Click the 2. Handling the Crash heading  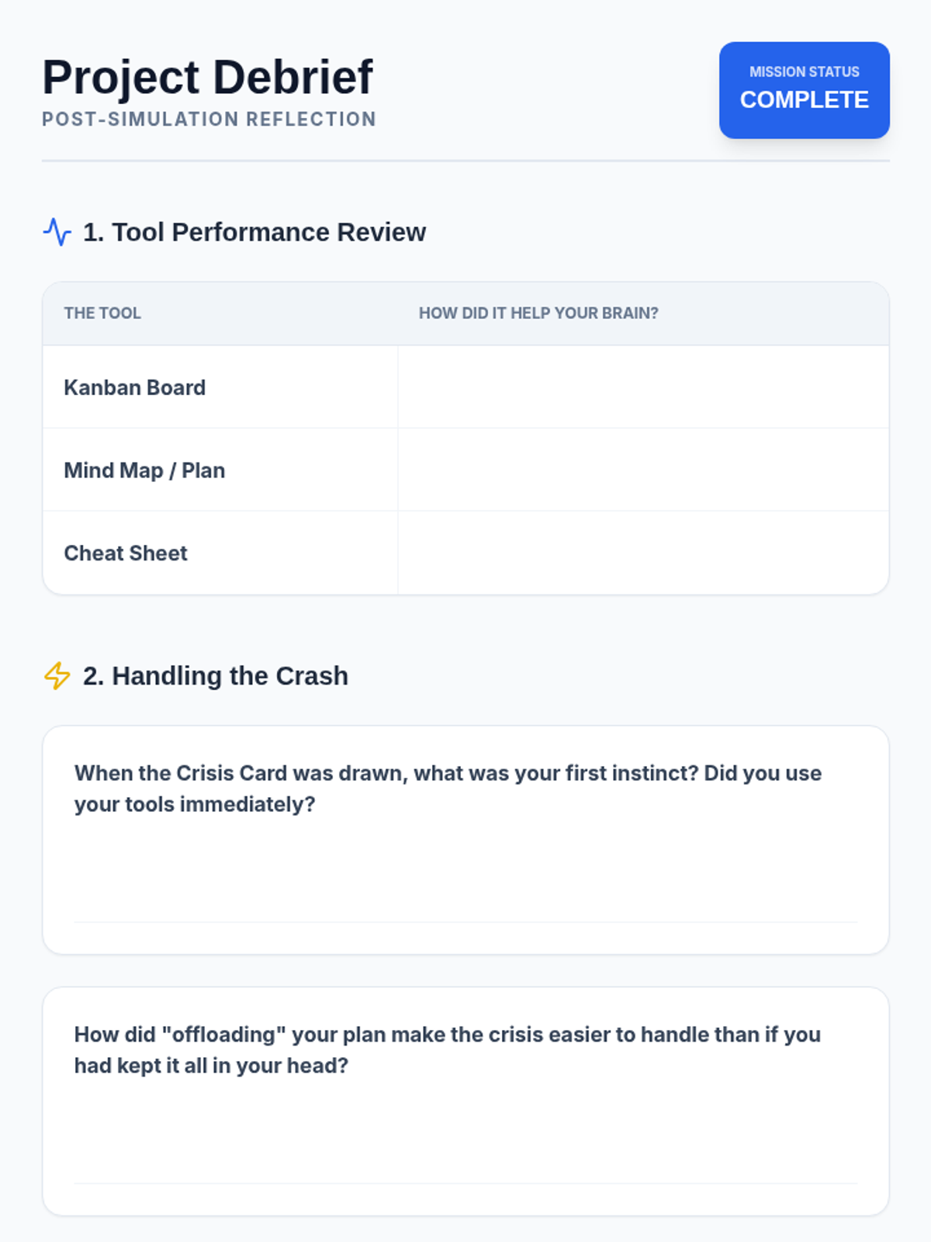pyautogui.click(x=216, y=676)
